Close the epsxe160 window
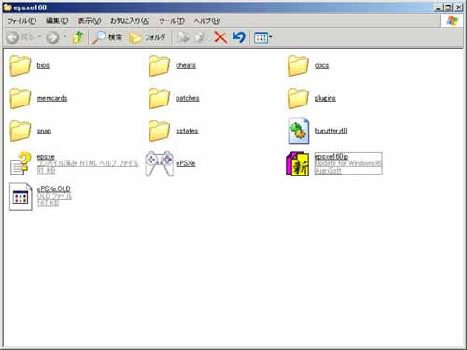467x350 pixels. tap(459, 7)
